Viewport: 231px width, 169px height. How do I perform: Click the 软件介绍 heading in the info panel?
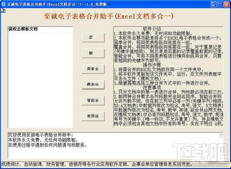point(152,29)
